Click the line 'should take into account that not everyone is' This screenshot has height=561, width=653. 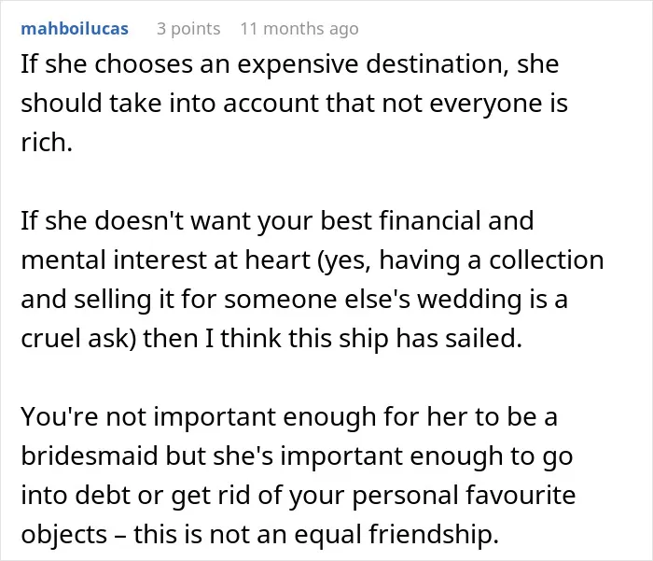pos(295,104)
